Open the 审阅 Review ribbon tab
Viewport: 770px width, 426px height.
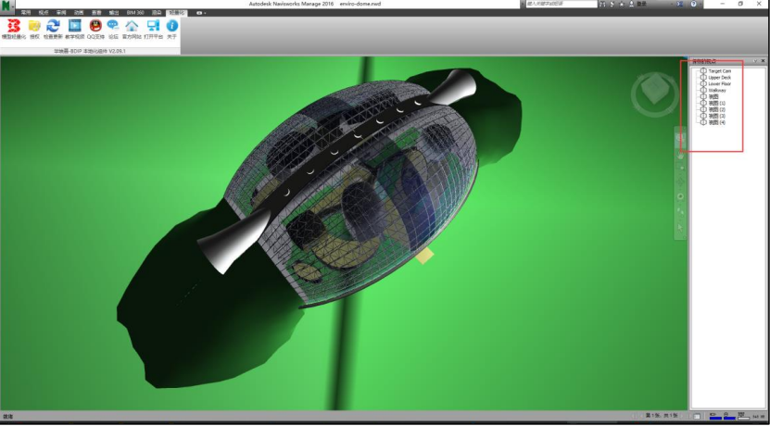(61, 13)
